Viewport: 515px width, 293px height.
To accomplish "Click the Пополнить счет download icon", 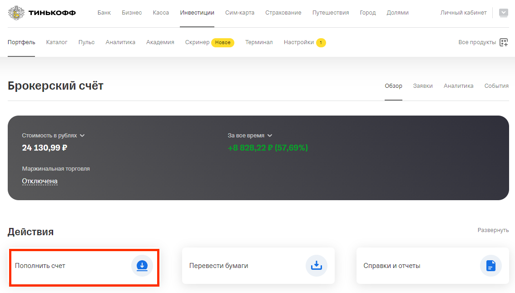I will click(x=142, y=266).
